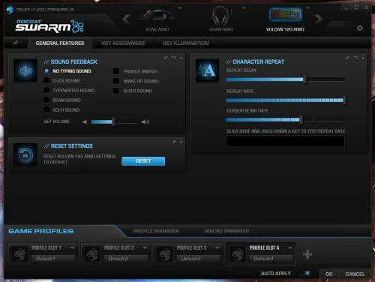Click the Reset button

143,161
